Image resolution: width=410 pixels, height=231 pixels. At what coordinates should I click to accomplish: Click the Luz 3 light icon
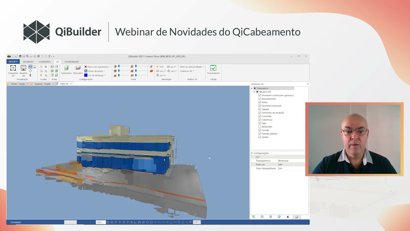point(158,75)
